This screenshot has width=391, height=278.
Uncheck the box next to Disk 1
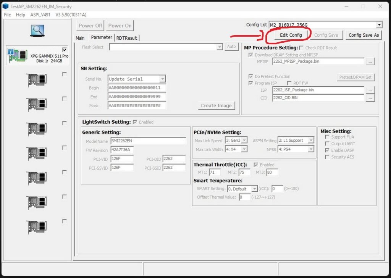(65, 49)
